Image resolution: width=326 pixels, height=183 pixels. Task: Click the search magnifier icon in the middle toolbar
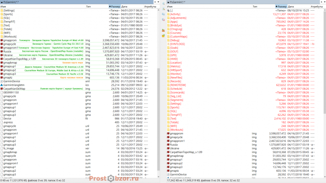pos(163,3)
